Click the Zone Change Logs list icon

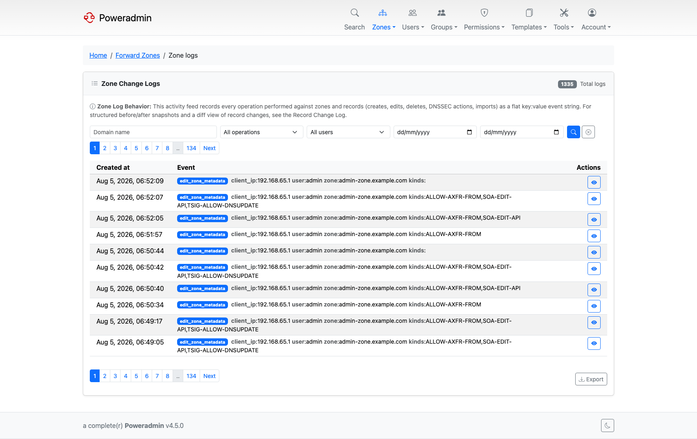[x=95, y=83]
